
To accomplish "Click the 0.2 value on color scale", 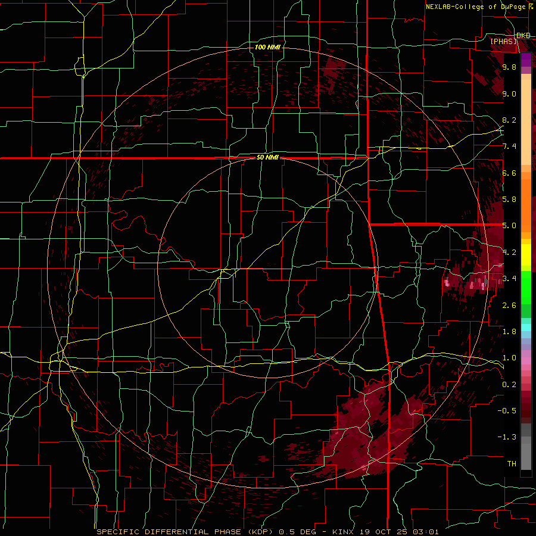I will pyautogui.click(x=509, y=384).
